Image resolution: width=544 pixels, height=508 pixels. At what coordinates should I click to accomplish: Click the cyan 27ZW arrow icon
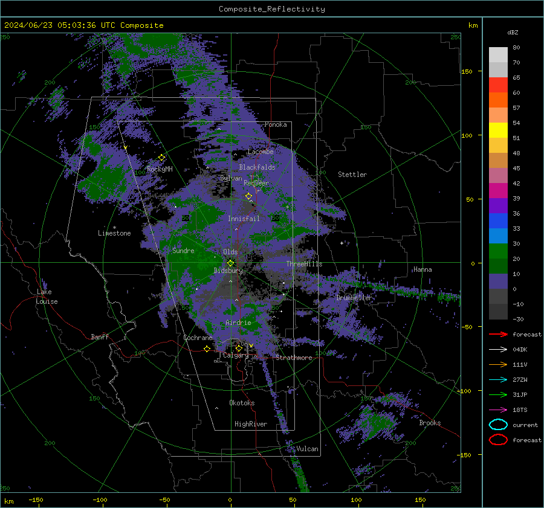point(498,380)
